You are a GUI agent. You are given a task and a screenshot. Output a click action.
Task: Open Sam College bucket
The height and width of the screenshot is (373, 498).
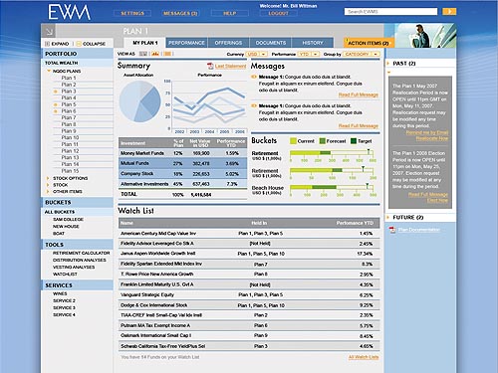[68, 219]
